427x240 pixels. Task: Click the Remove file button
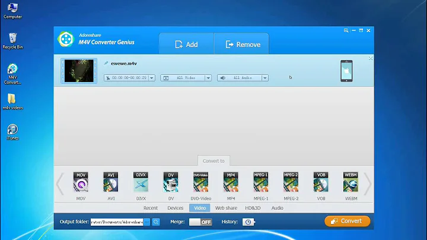tap(242, 44)
